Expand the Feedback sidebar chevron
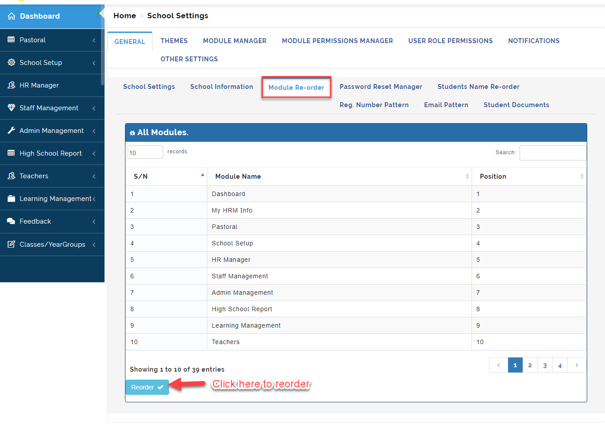 (94, 222)
